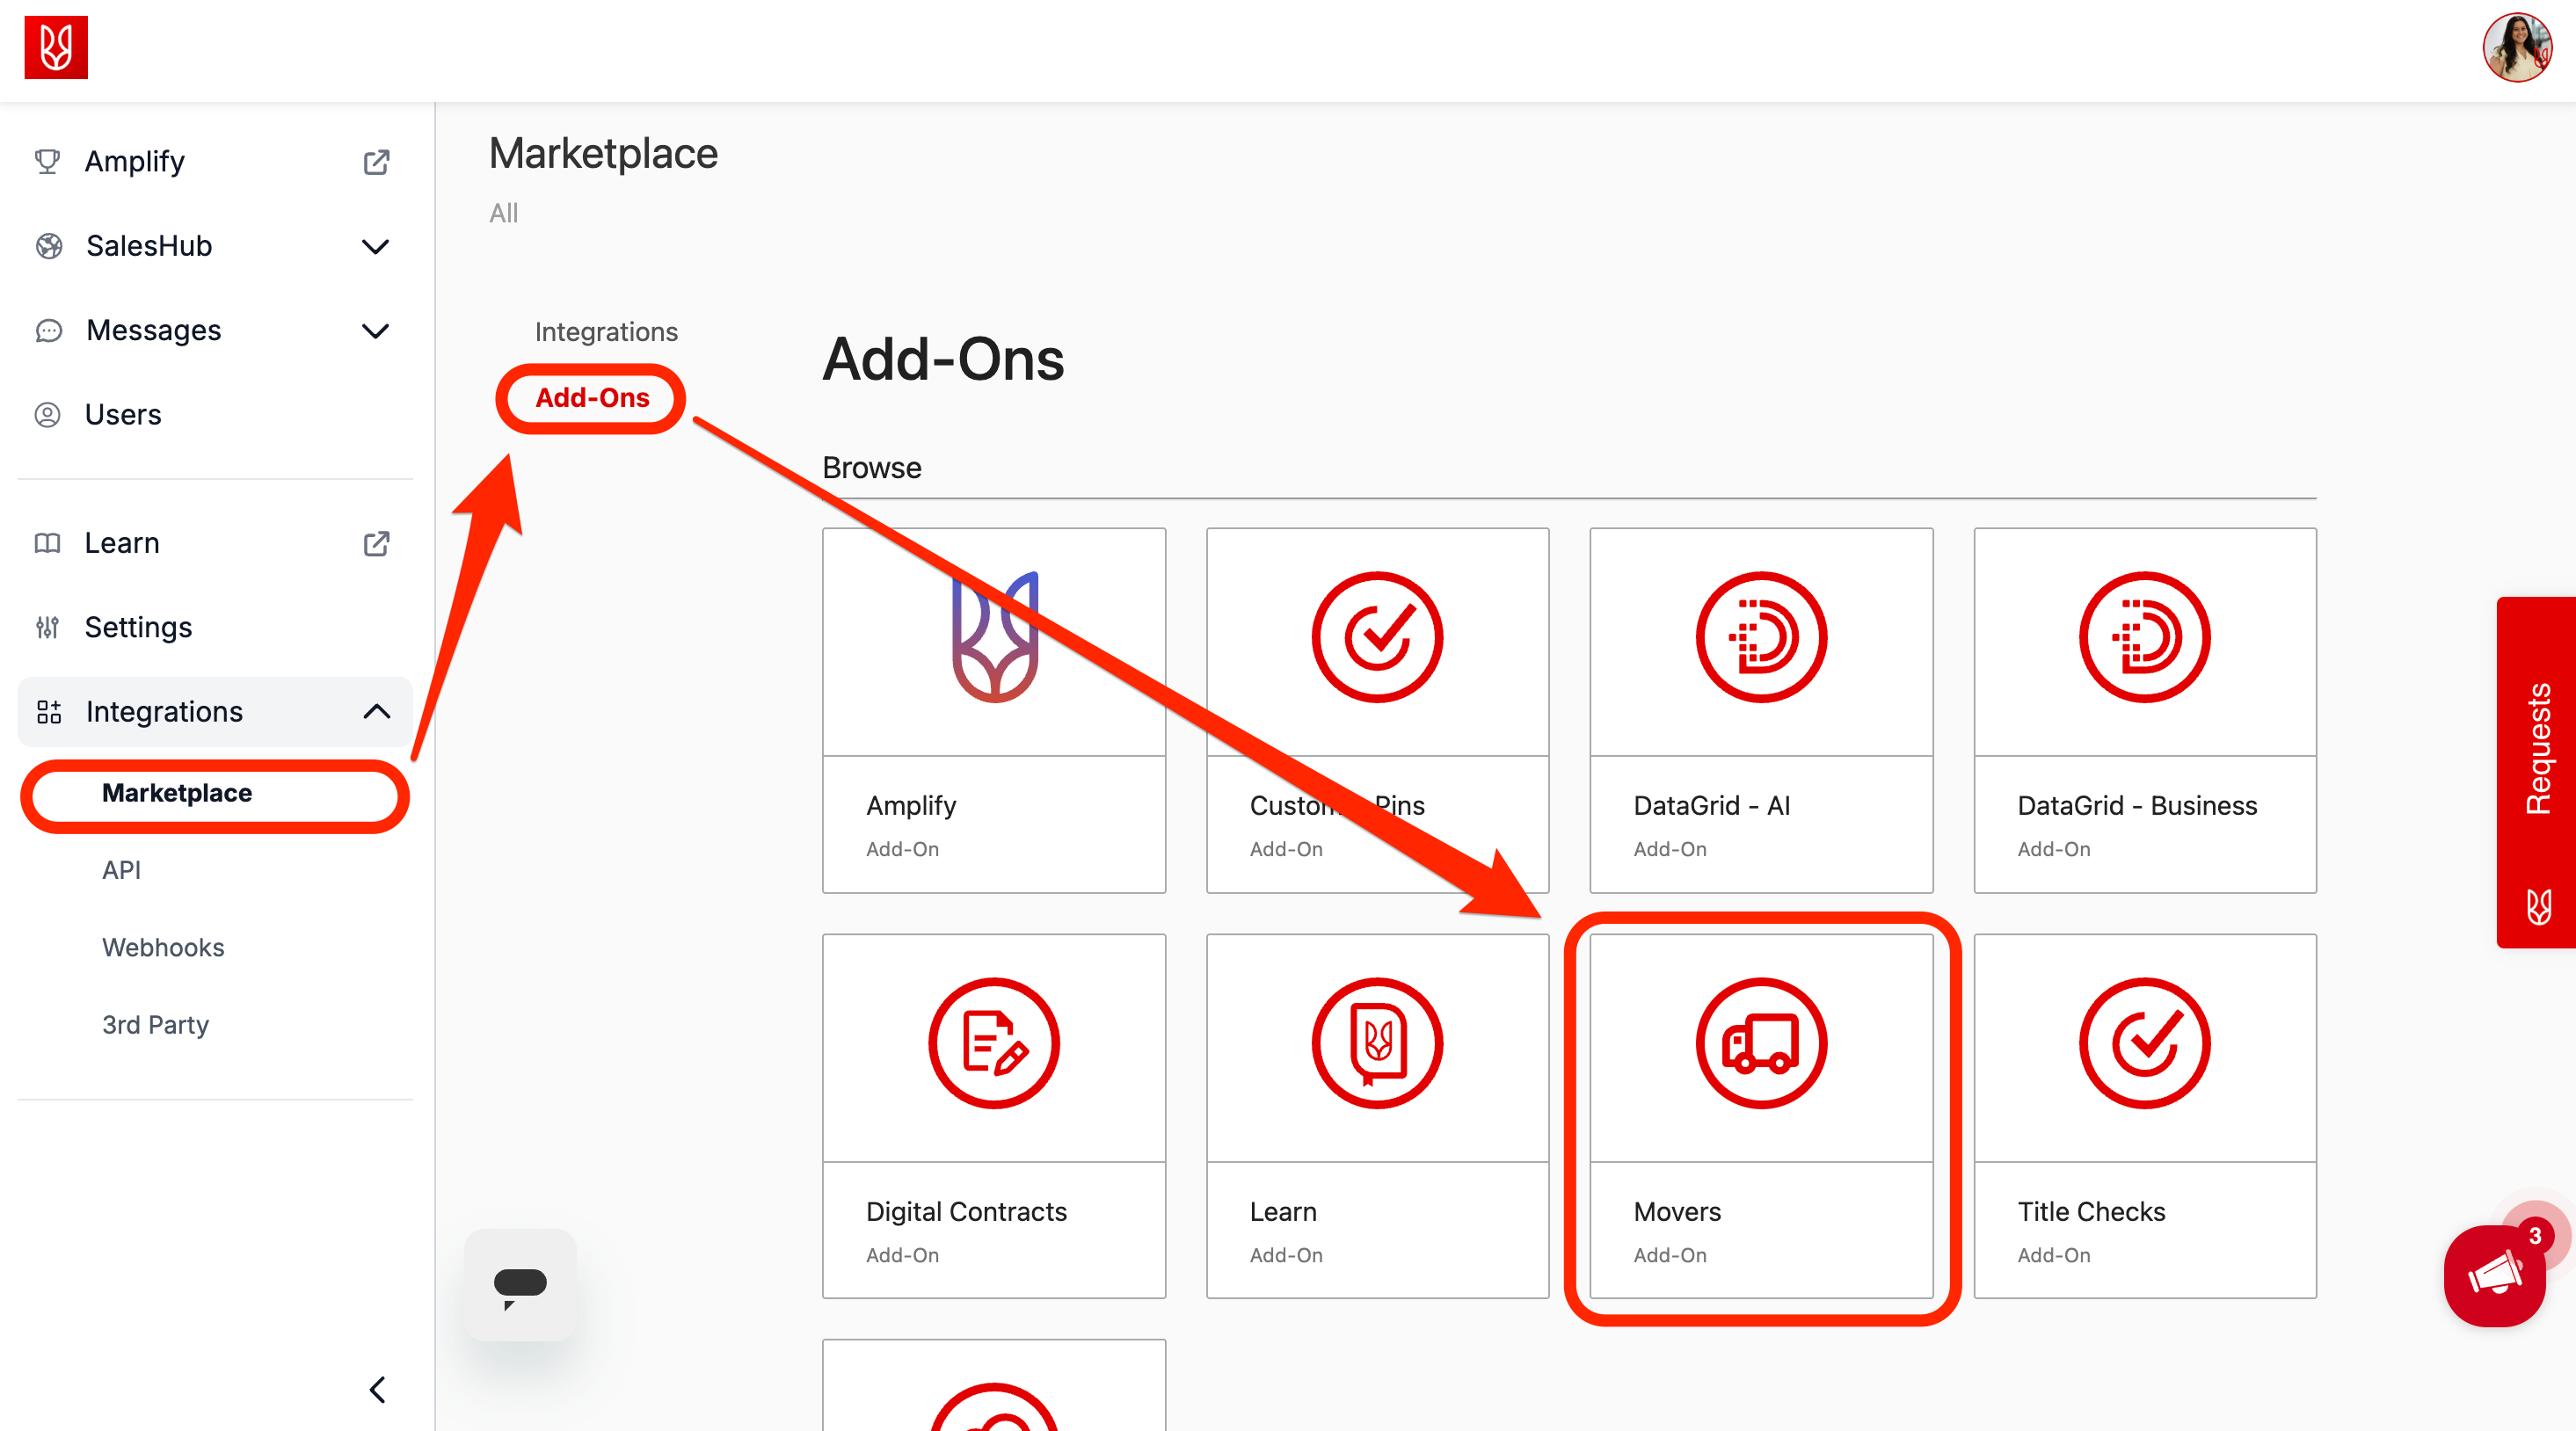
Task: Open the Digital Contracts add-on icon
Action: (993, 1042)
